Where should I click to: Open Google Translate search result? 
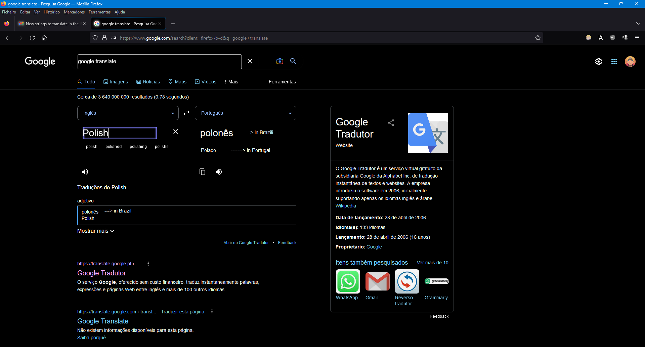pos(103,321)
